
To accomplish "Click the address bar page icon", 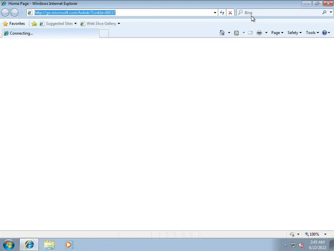I will (30, 13).
